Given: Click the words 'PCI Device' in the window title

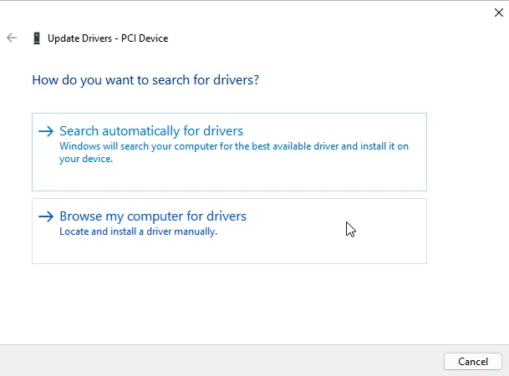Looking at the screenshot, I should [144, 38].
